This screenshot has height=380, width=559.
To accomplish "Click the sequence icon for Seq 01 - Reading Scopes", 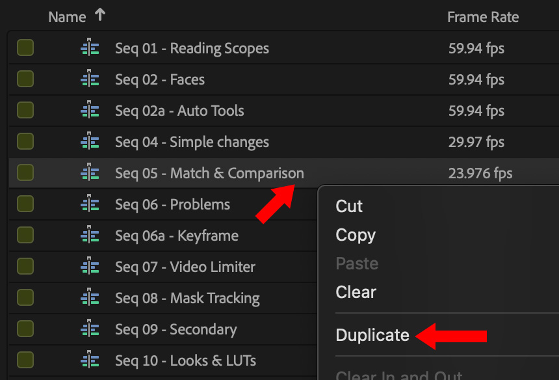I will (90, 48).
